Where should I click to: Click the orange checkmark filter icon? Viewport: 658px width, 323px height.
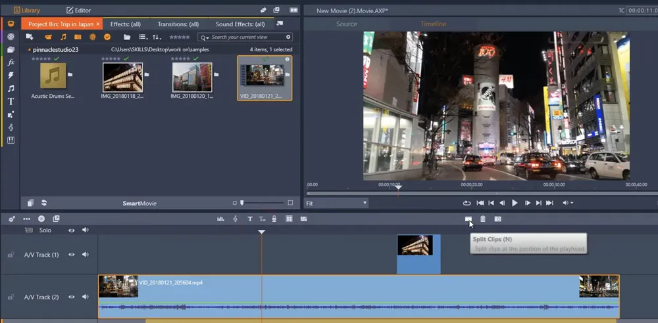(x=107, y=37)
